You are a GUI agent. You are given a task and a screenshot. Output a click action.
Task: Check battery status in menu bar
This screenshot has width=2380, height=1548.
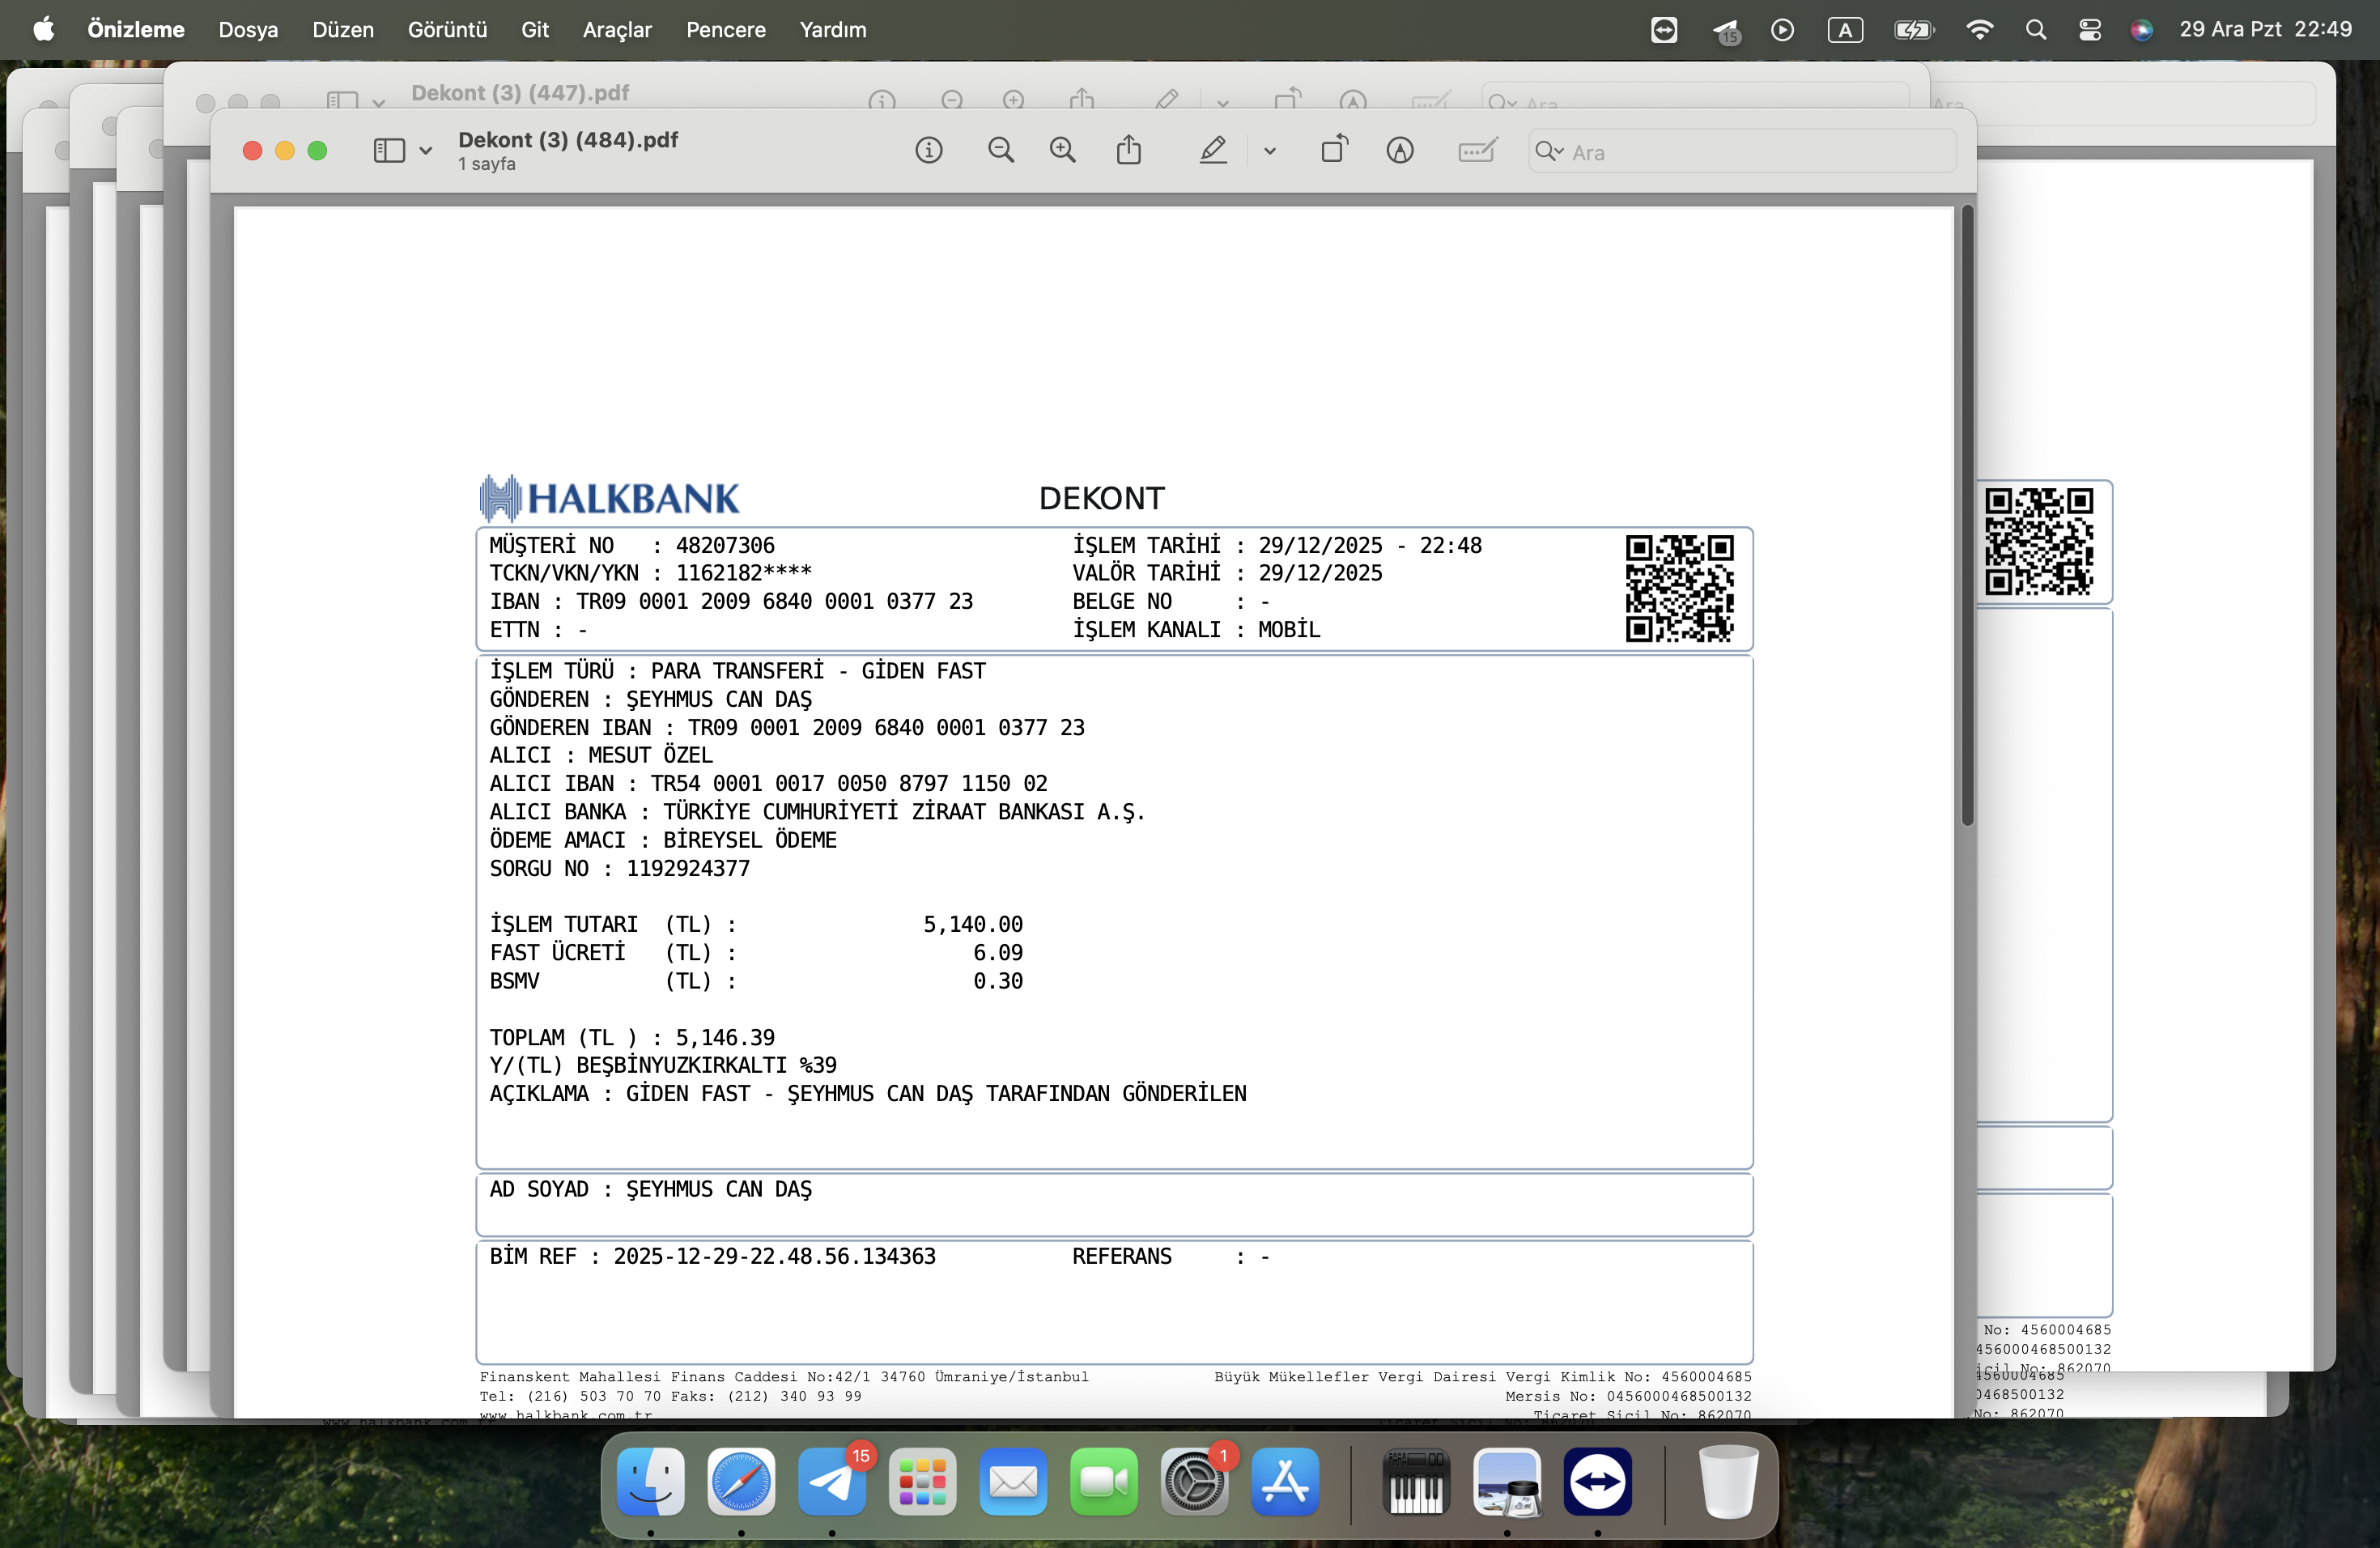pos(1914,30)
